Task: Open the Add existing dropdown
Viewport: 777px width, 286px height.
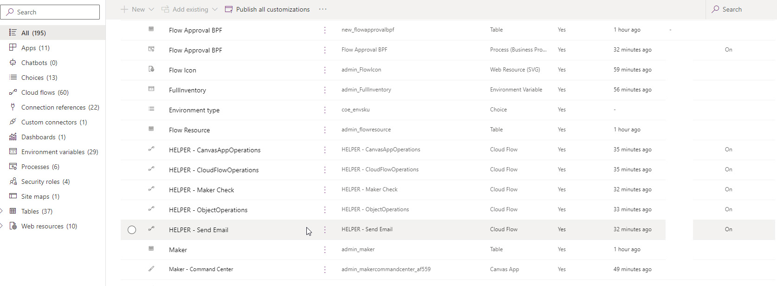Action: [x=214, y=9]
